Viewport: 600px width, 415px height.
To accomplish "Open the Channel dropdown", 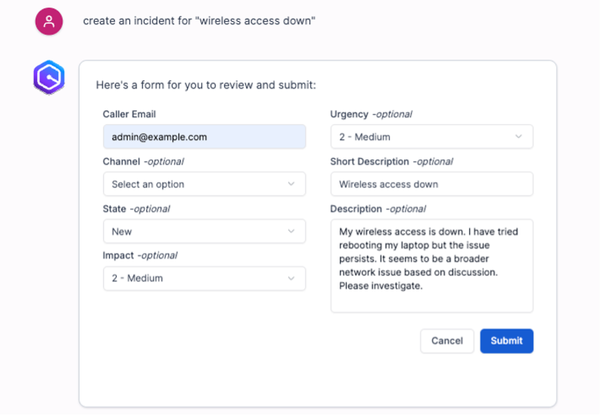I will click(x=204, y=184).
